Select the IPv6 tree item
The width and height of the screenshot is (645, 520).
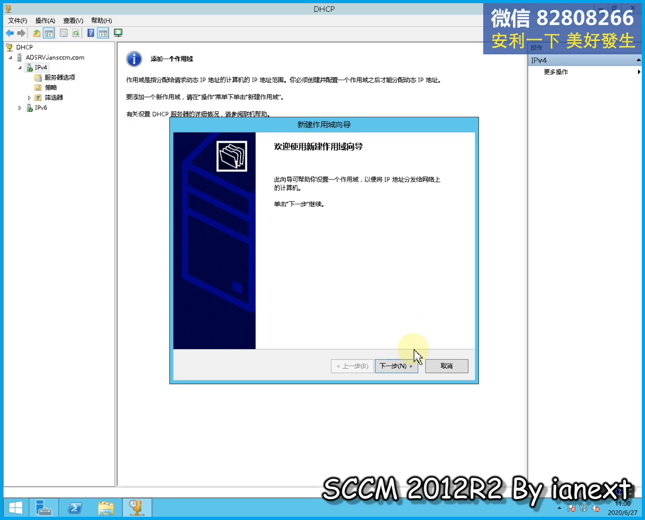pyautogui.click(x=41, y=108)
